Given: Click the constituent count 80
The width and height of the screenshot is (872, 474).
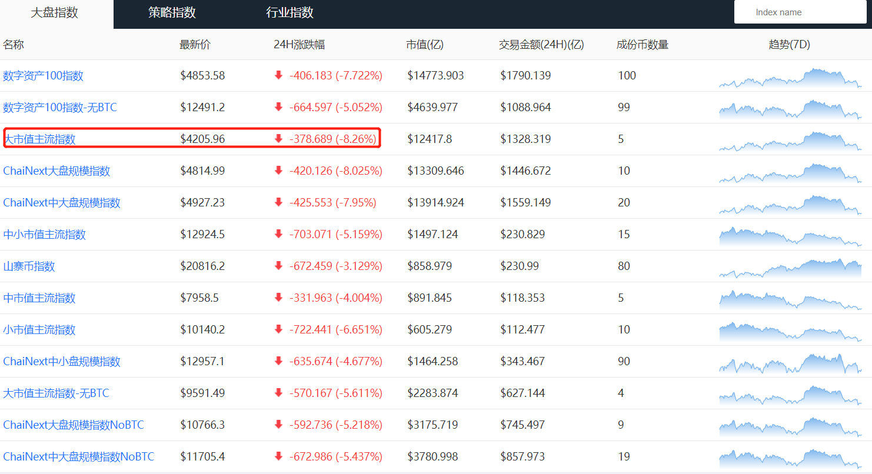Looking at the screenshot, I should 624,266.
